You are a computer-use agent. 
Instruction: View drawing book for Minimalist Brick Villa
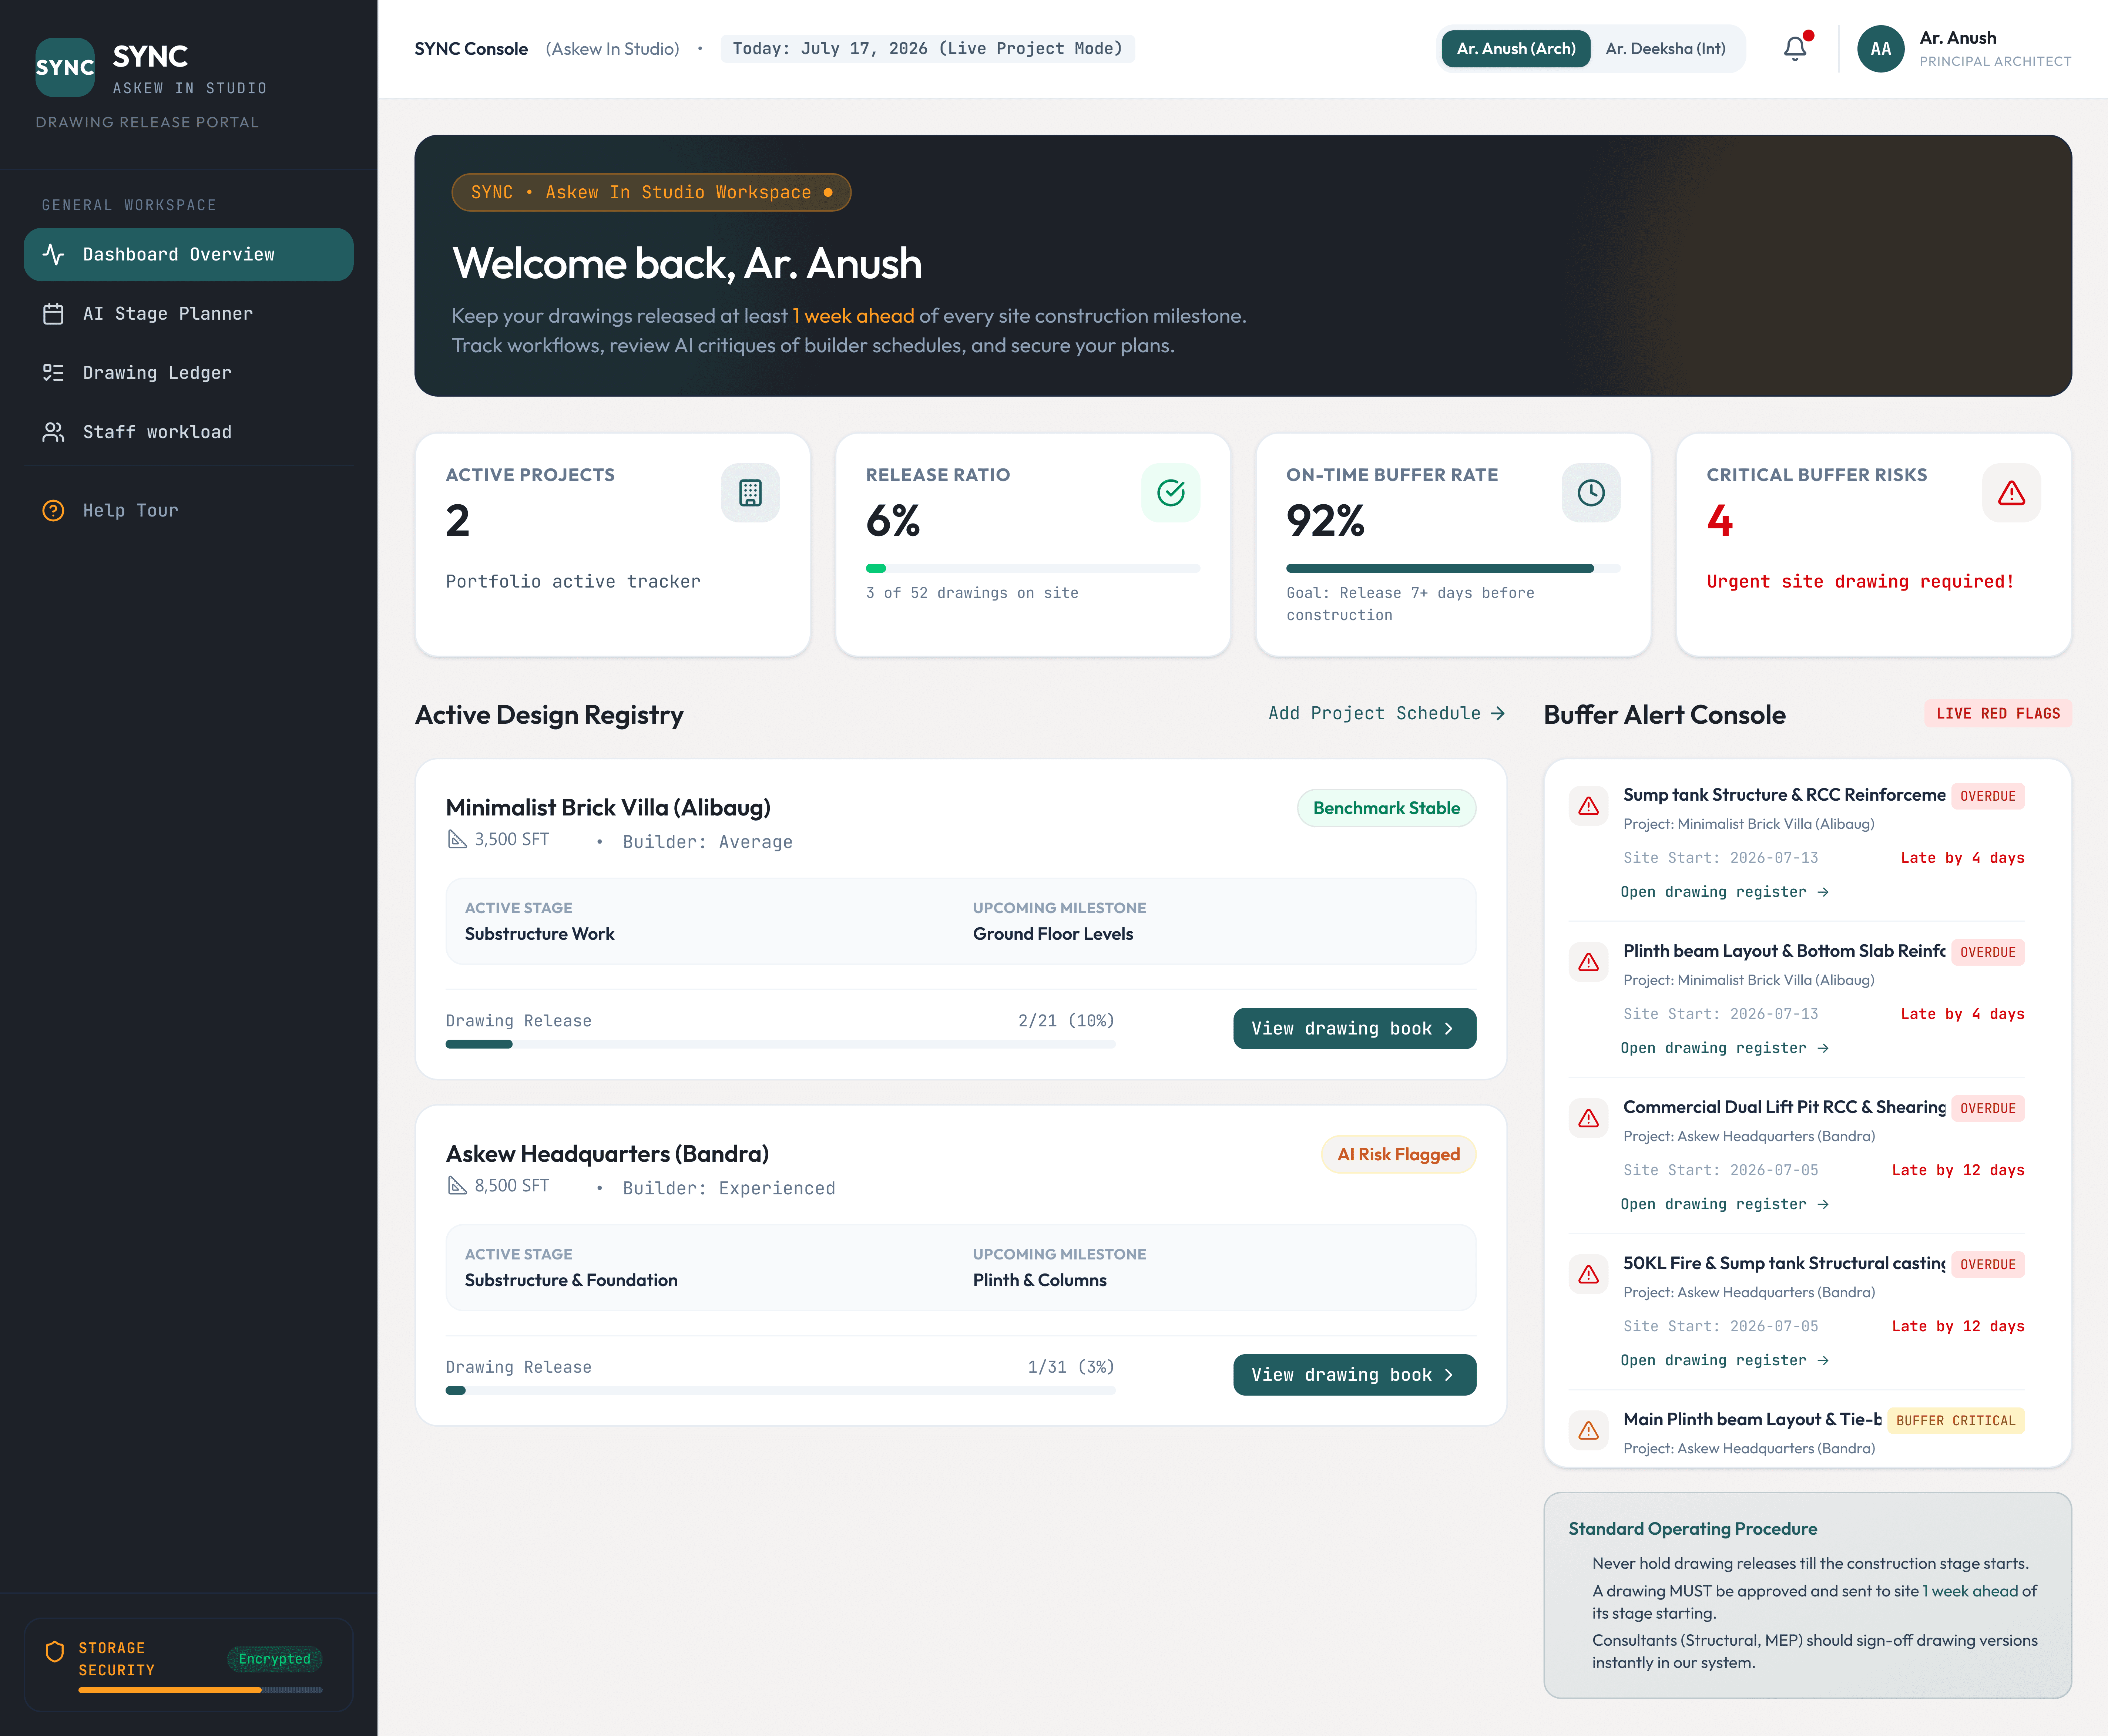[1354, 1029]
